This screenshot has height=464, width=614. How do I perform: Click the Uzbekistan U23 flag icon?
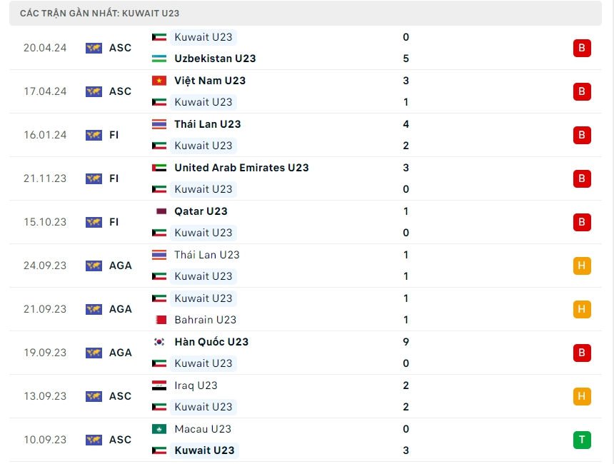(159, 59)
